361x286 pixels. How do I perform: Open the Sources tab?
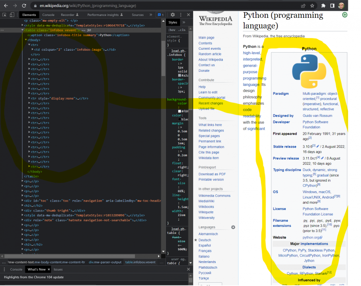click(x=138, y=15)
